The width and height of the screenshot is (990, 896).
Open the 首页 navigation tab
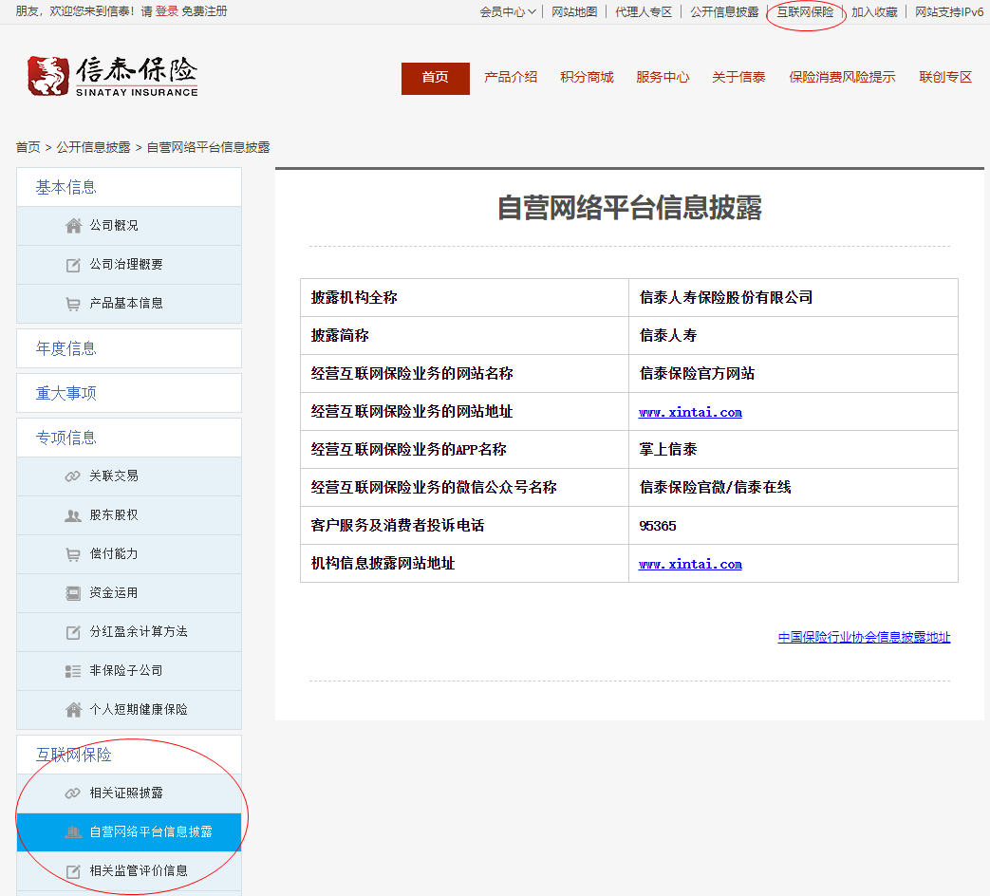point(435,78)
